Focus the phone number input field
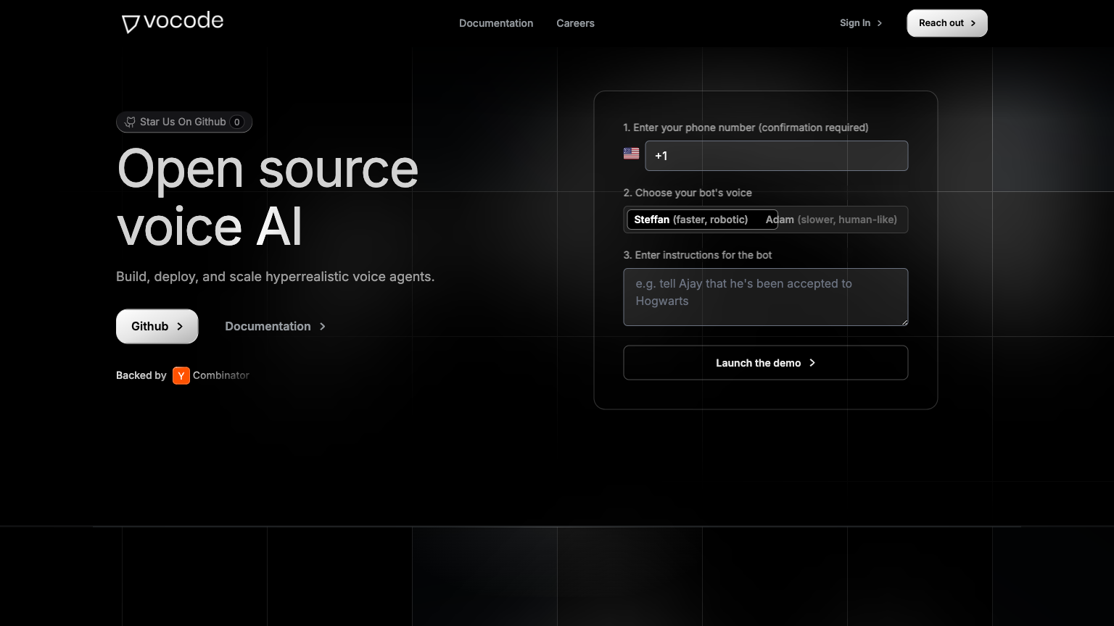 coord(776,156)
